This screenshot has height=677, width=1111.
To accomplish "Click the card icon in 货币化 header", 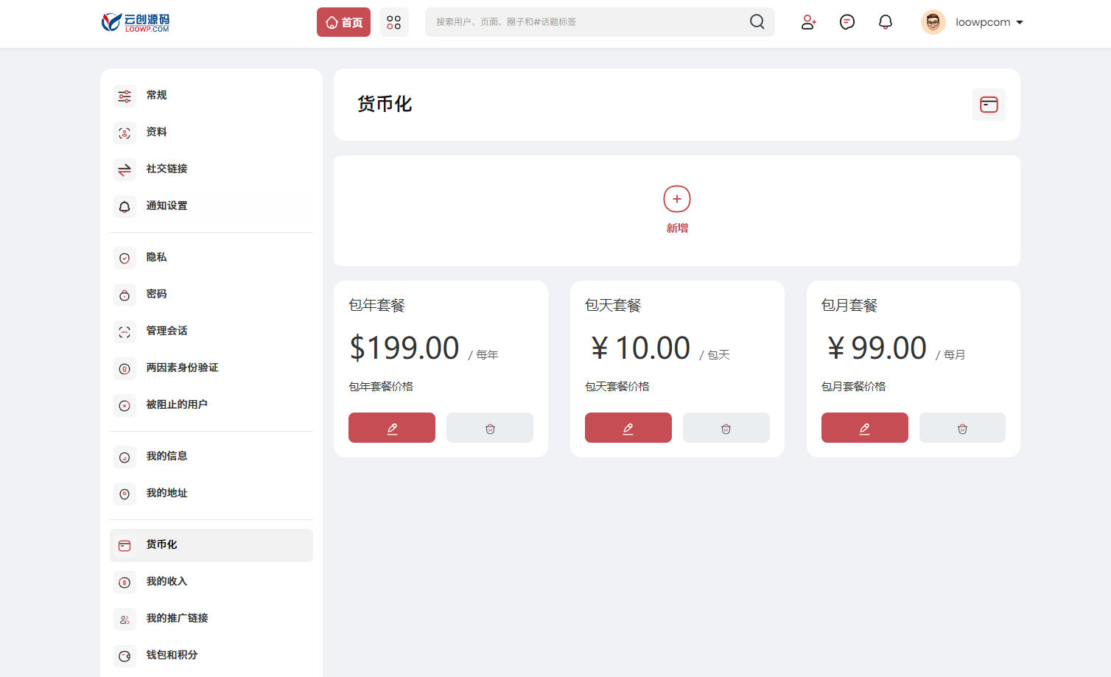I will click(989, 105).
